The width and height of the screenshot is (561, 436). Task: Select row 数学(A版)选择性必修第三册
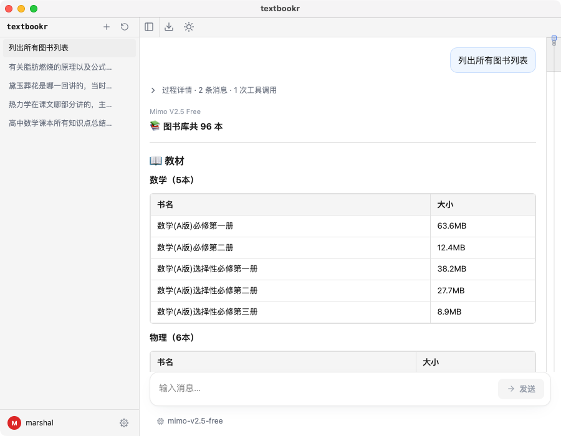point(342,311)
